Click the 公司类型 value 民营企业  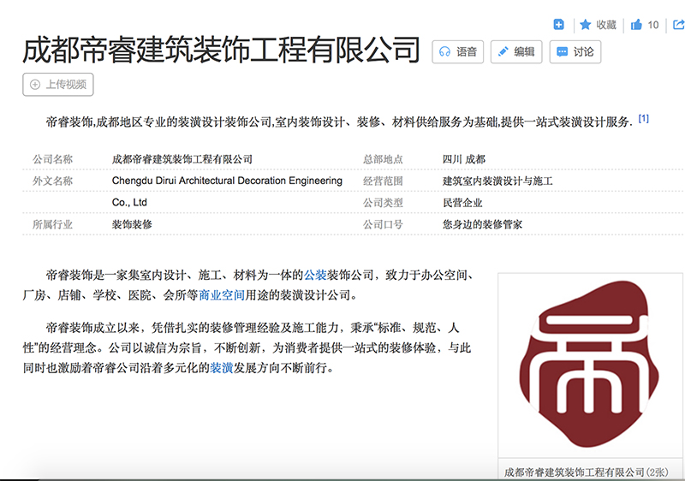(x=462, y=204)
